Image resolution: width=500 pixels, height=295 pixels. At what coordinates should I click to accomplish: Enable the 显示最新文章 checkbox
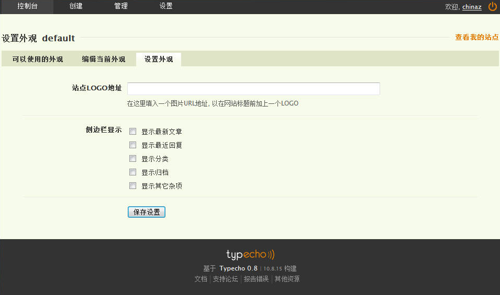132,131
